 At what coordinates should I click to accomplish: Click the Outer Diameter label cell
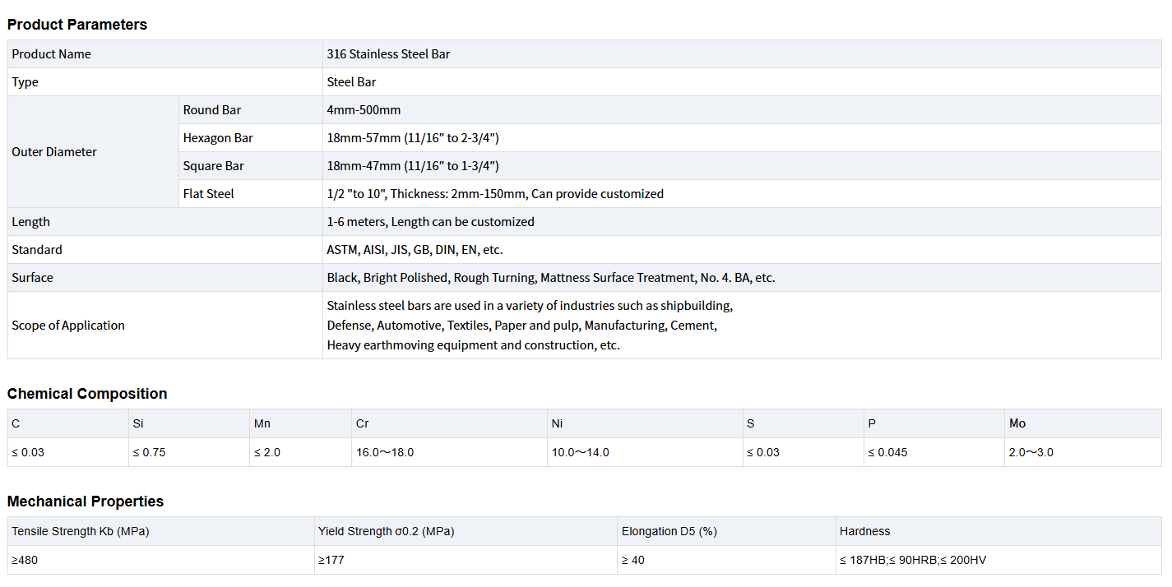(54, 152)
